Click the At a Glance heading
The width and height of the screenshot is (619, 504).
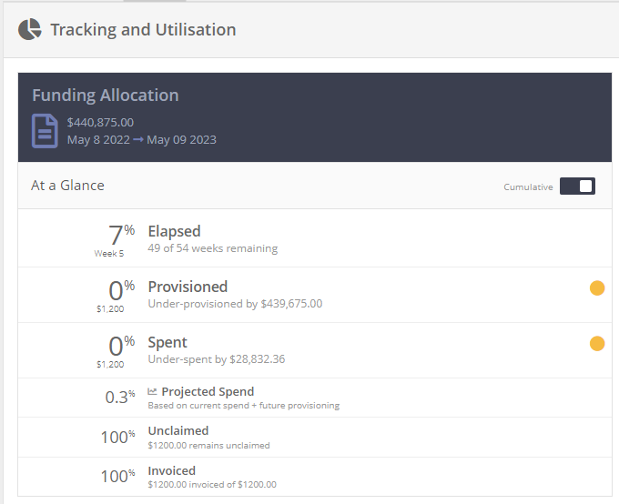[x=67, y=186]
